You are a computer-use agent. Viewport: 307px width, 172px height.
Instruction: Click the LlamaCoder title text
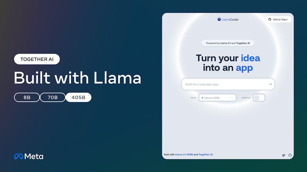(x=230, y=19)
